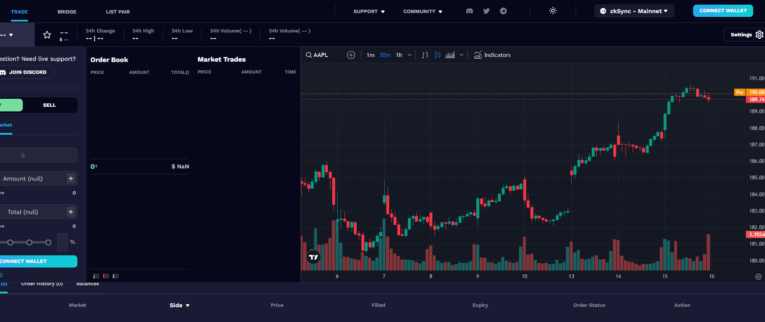Show both bids and asks order book view

96,276
